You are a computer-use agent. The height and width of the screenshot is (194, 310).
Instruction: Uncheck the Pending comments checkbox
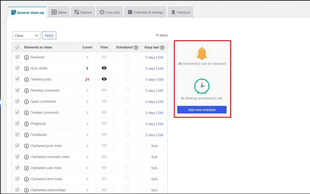point(17,90)
